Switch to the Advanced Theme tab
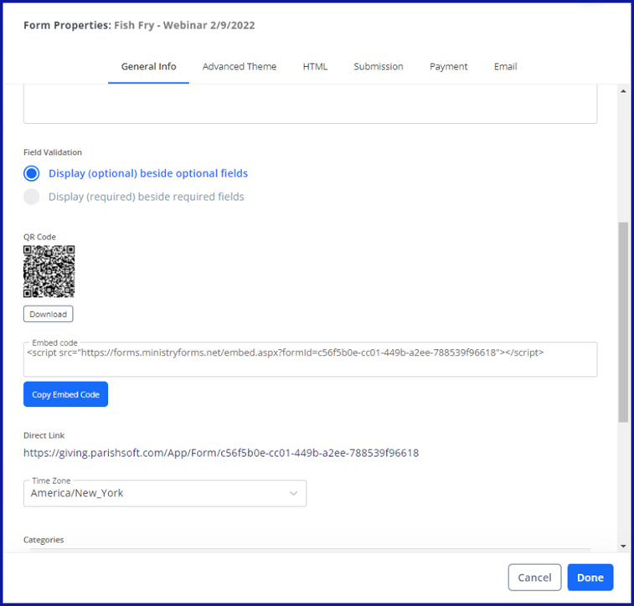The image size is (634, 606). (x=239, y=67)
